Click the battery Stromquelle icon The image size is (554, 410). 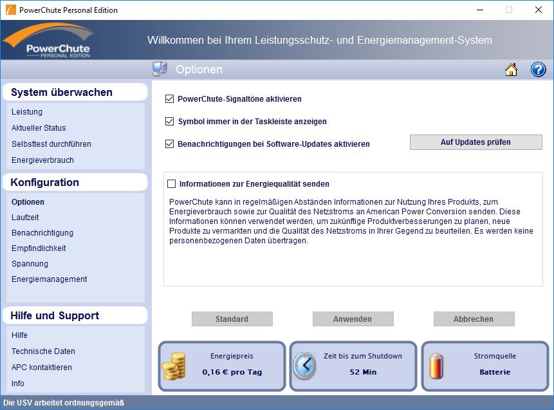[436, 366]
